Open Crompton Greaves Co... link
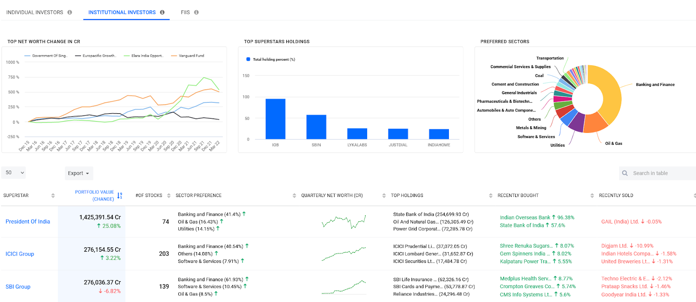This screenshot has width=696, height=302. pyautogui.click(x=527, y=287)
